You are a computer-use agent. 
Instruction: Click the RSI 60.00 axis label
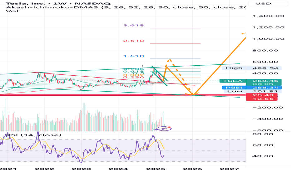tap(263, 145)
